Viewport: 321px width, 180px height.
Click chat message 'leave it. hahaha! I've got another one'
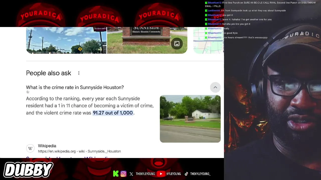point(247,19)
